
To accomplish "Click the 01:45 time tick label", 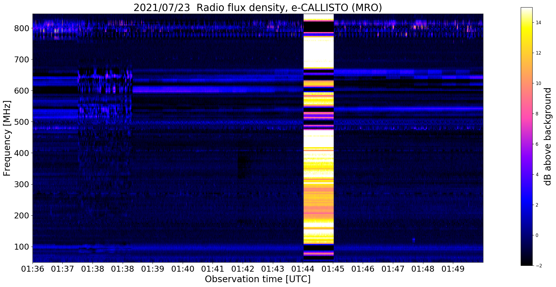I will pos(333,269).
